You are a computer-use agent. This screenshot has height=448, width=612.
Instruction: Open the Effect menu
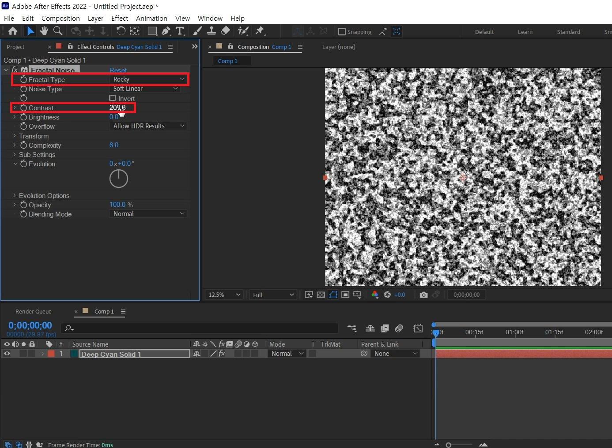point(120,18)
